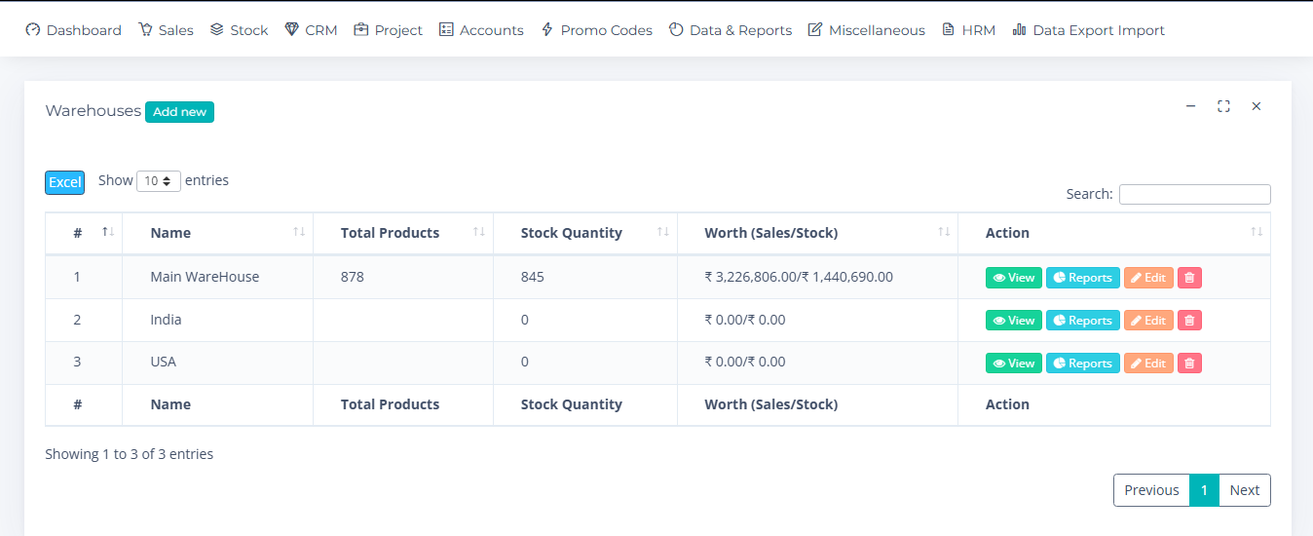
Task: Click the Add new warehouse button
Action: pos(179,112)
